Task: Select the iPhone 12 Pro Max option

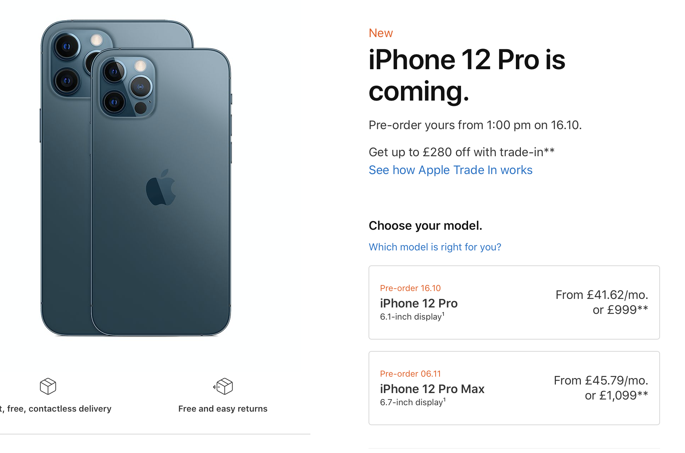Action: 514,388
